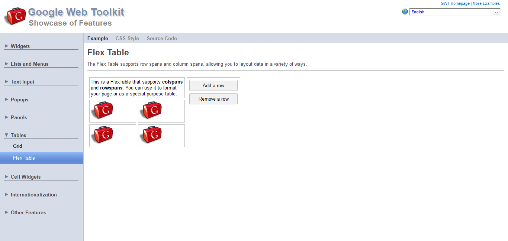Viewport: 508px width, 241px height.
Task: Switch to the Source Code tab
Action: pyautogui.click(x=162, y=38)
